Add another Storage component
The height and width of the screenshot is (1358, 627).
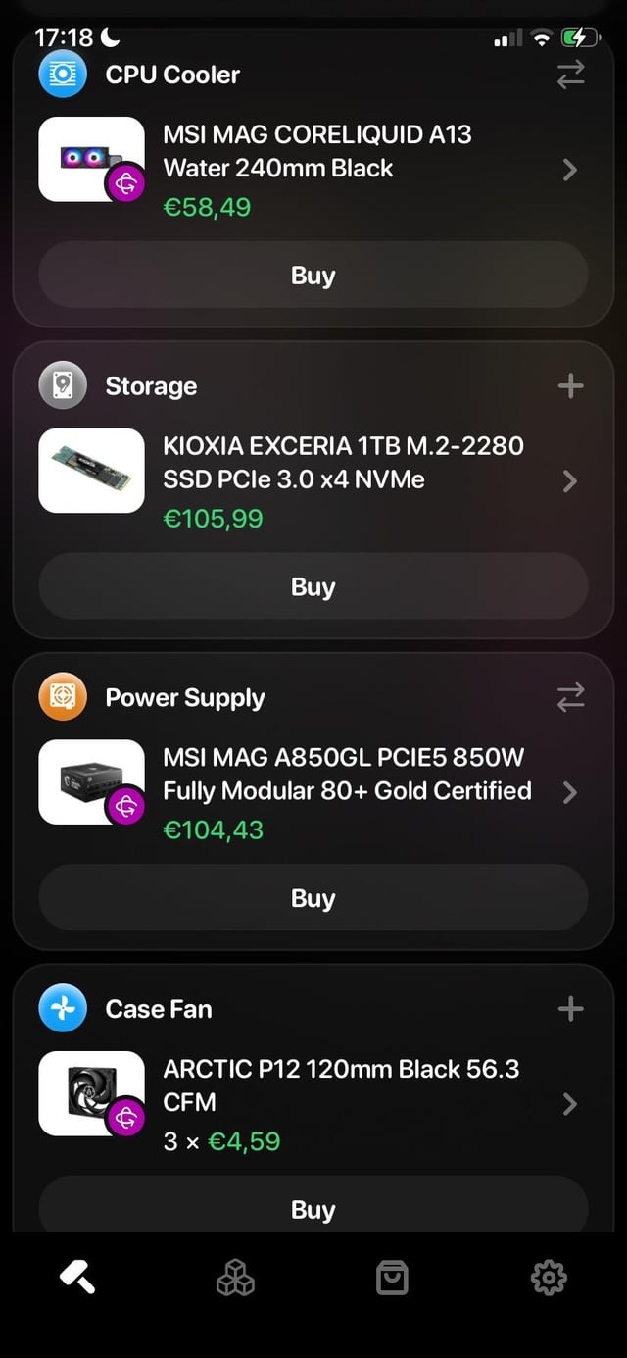570,385
